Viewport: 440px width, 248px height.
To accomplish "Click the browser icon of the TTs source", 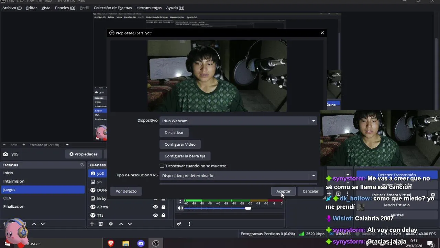I will [93, 215].
